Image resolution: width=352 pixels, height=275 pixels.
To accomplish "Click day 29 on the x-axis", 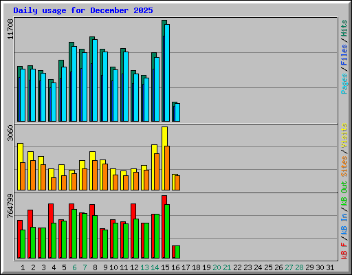I will tap(309, 267).
